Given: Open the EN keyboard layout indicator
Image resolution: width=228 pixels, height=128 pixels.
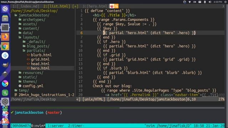Looking at the screenshot, I should pyautogui.click(x=195, y=2).
